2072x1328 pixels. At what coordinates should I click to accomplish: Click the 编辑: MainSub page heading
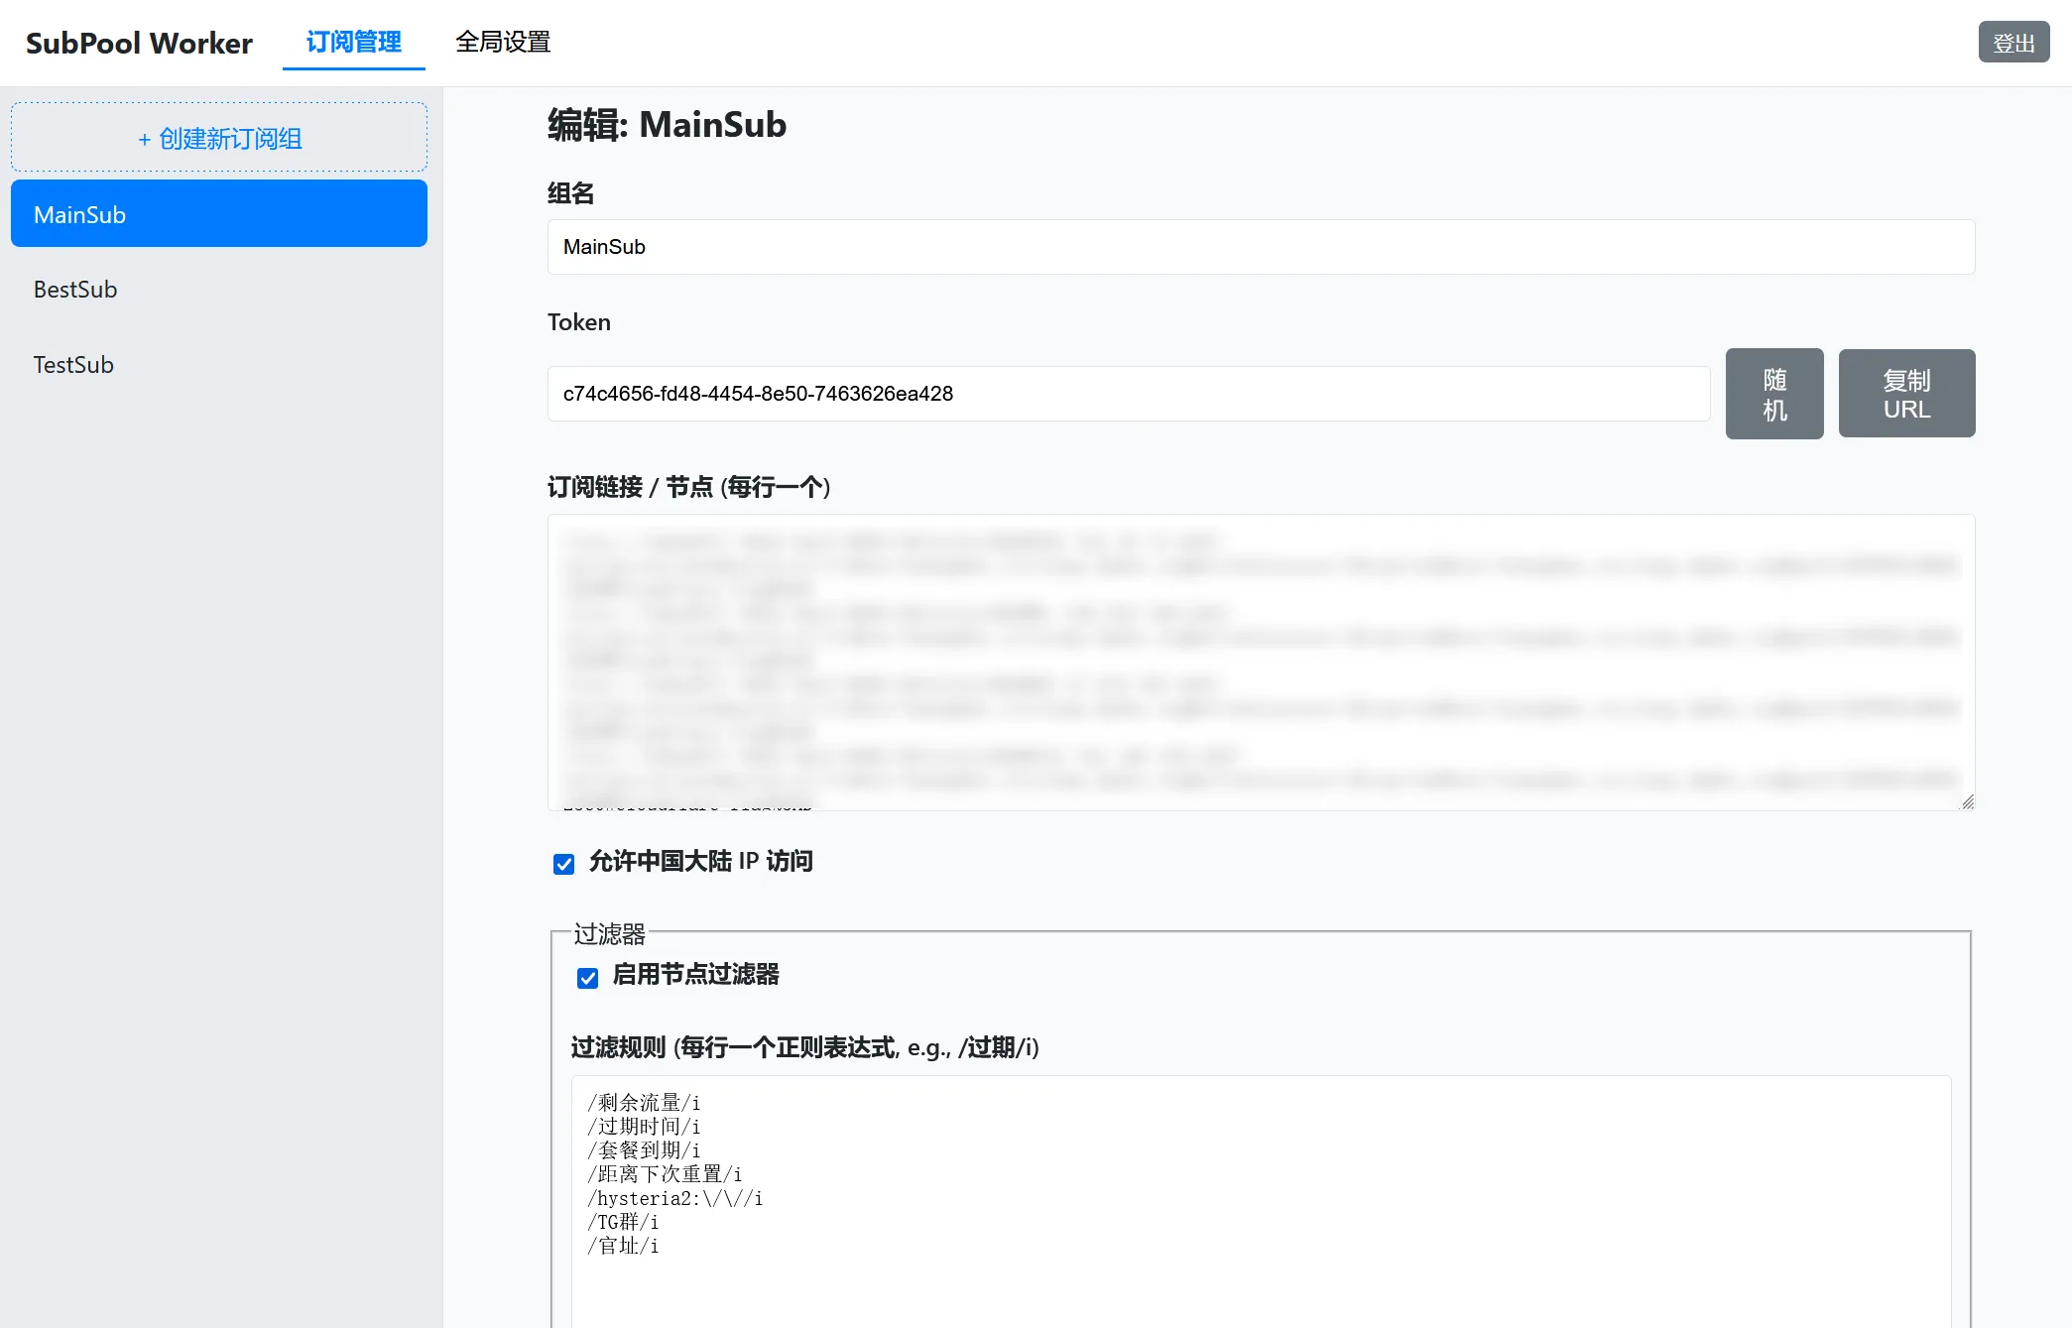(666, 125)
